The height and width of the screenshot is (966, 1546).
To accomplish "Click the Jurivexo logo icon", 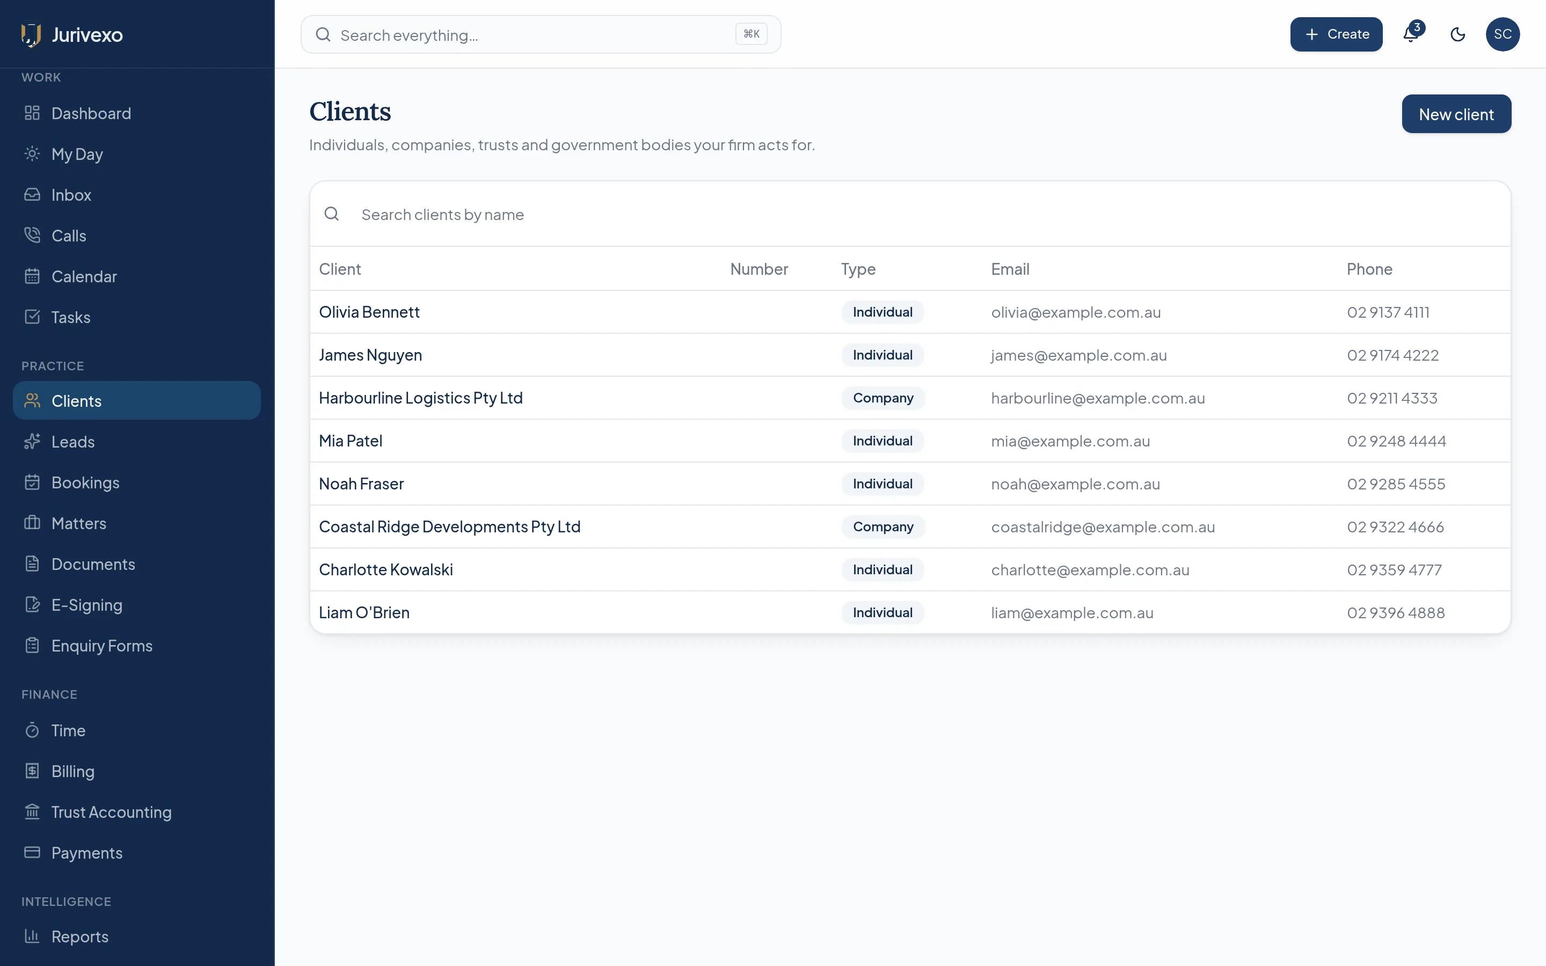I will [31, 34].
